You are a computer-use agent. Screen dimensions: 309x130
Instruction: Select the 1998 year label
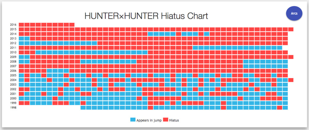(x=13, y=108)
